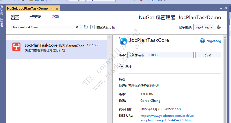Toggle the 包括预发行版 checkbox
The image size is (231, 123).
92,27
